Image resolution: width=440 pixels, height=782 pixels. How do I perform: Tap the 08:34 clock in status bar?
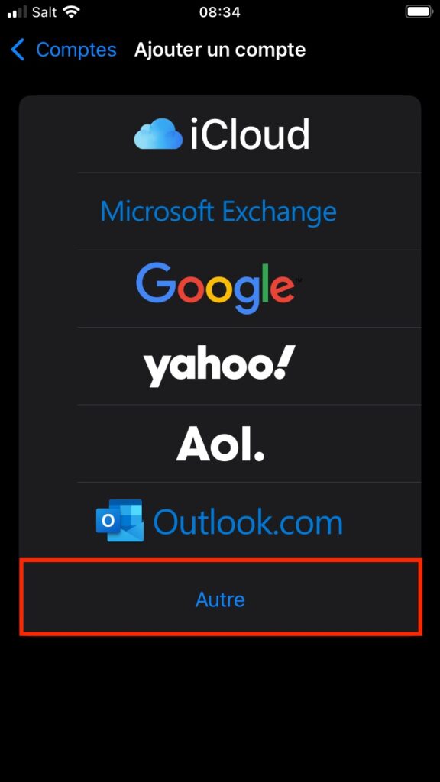[x=220, y=12]
